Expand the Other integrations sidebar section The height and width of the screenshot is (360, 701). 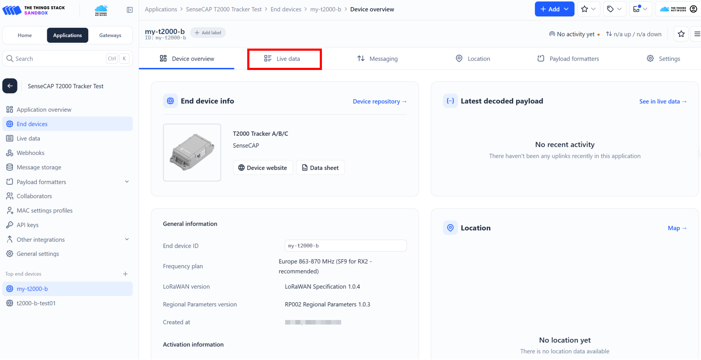(127, 239)
